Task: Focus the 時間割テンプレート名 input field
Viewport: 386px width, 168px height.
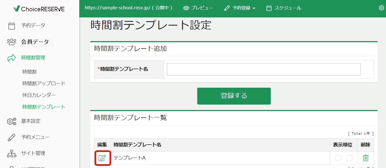Action: pos(264,69)
